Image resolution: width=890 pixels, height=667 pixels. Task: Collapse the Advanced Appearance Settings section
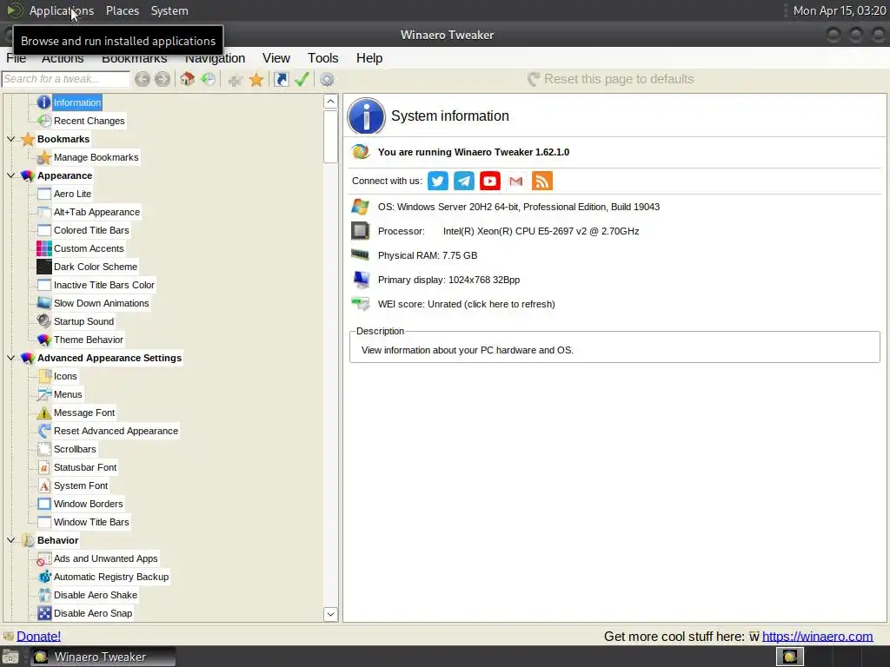tap(10, 358)
